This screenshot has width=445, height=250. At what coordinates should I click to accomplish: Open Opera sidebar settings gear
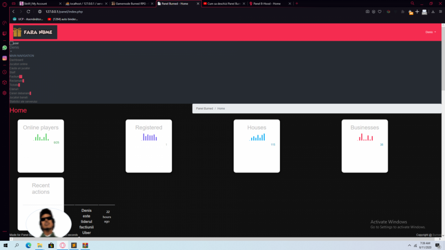[4, 93]
